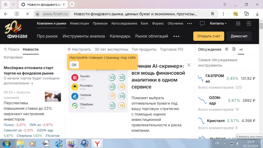Bookmark the page with ribbon icon
263x148 pixels.
coord(212,14)
